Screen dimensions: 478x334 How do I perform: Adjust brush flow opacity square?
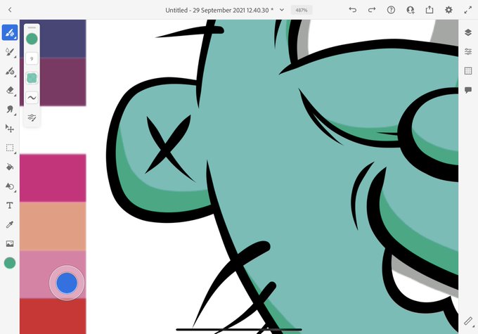32,78
